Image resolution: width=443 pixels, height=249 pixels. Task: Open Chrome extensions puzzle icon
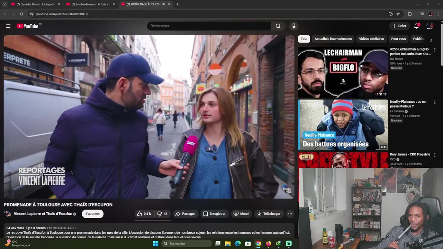tap(410, 14)
